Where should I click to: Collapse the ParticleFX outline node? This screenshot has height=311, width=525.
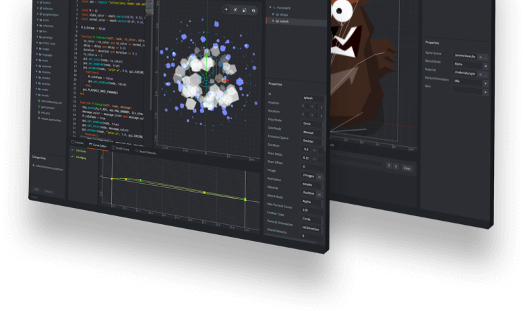tap(270, 7)
